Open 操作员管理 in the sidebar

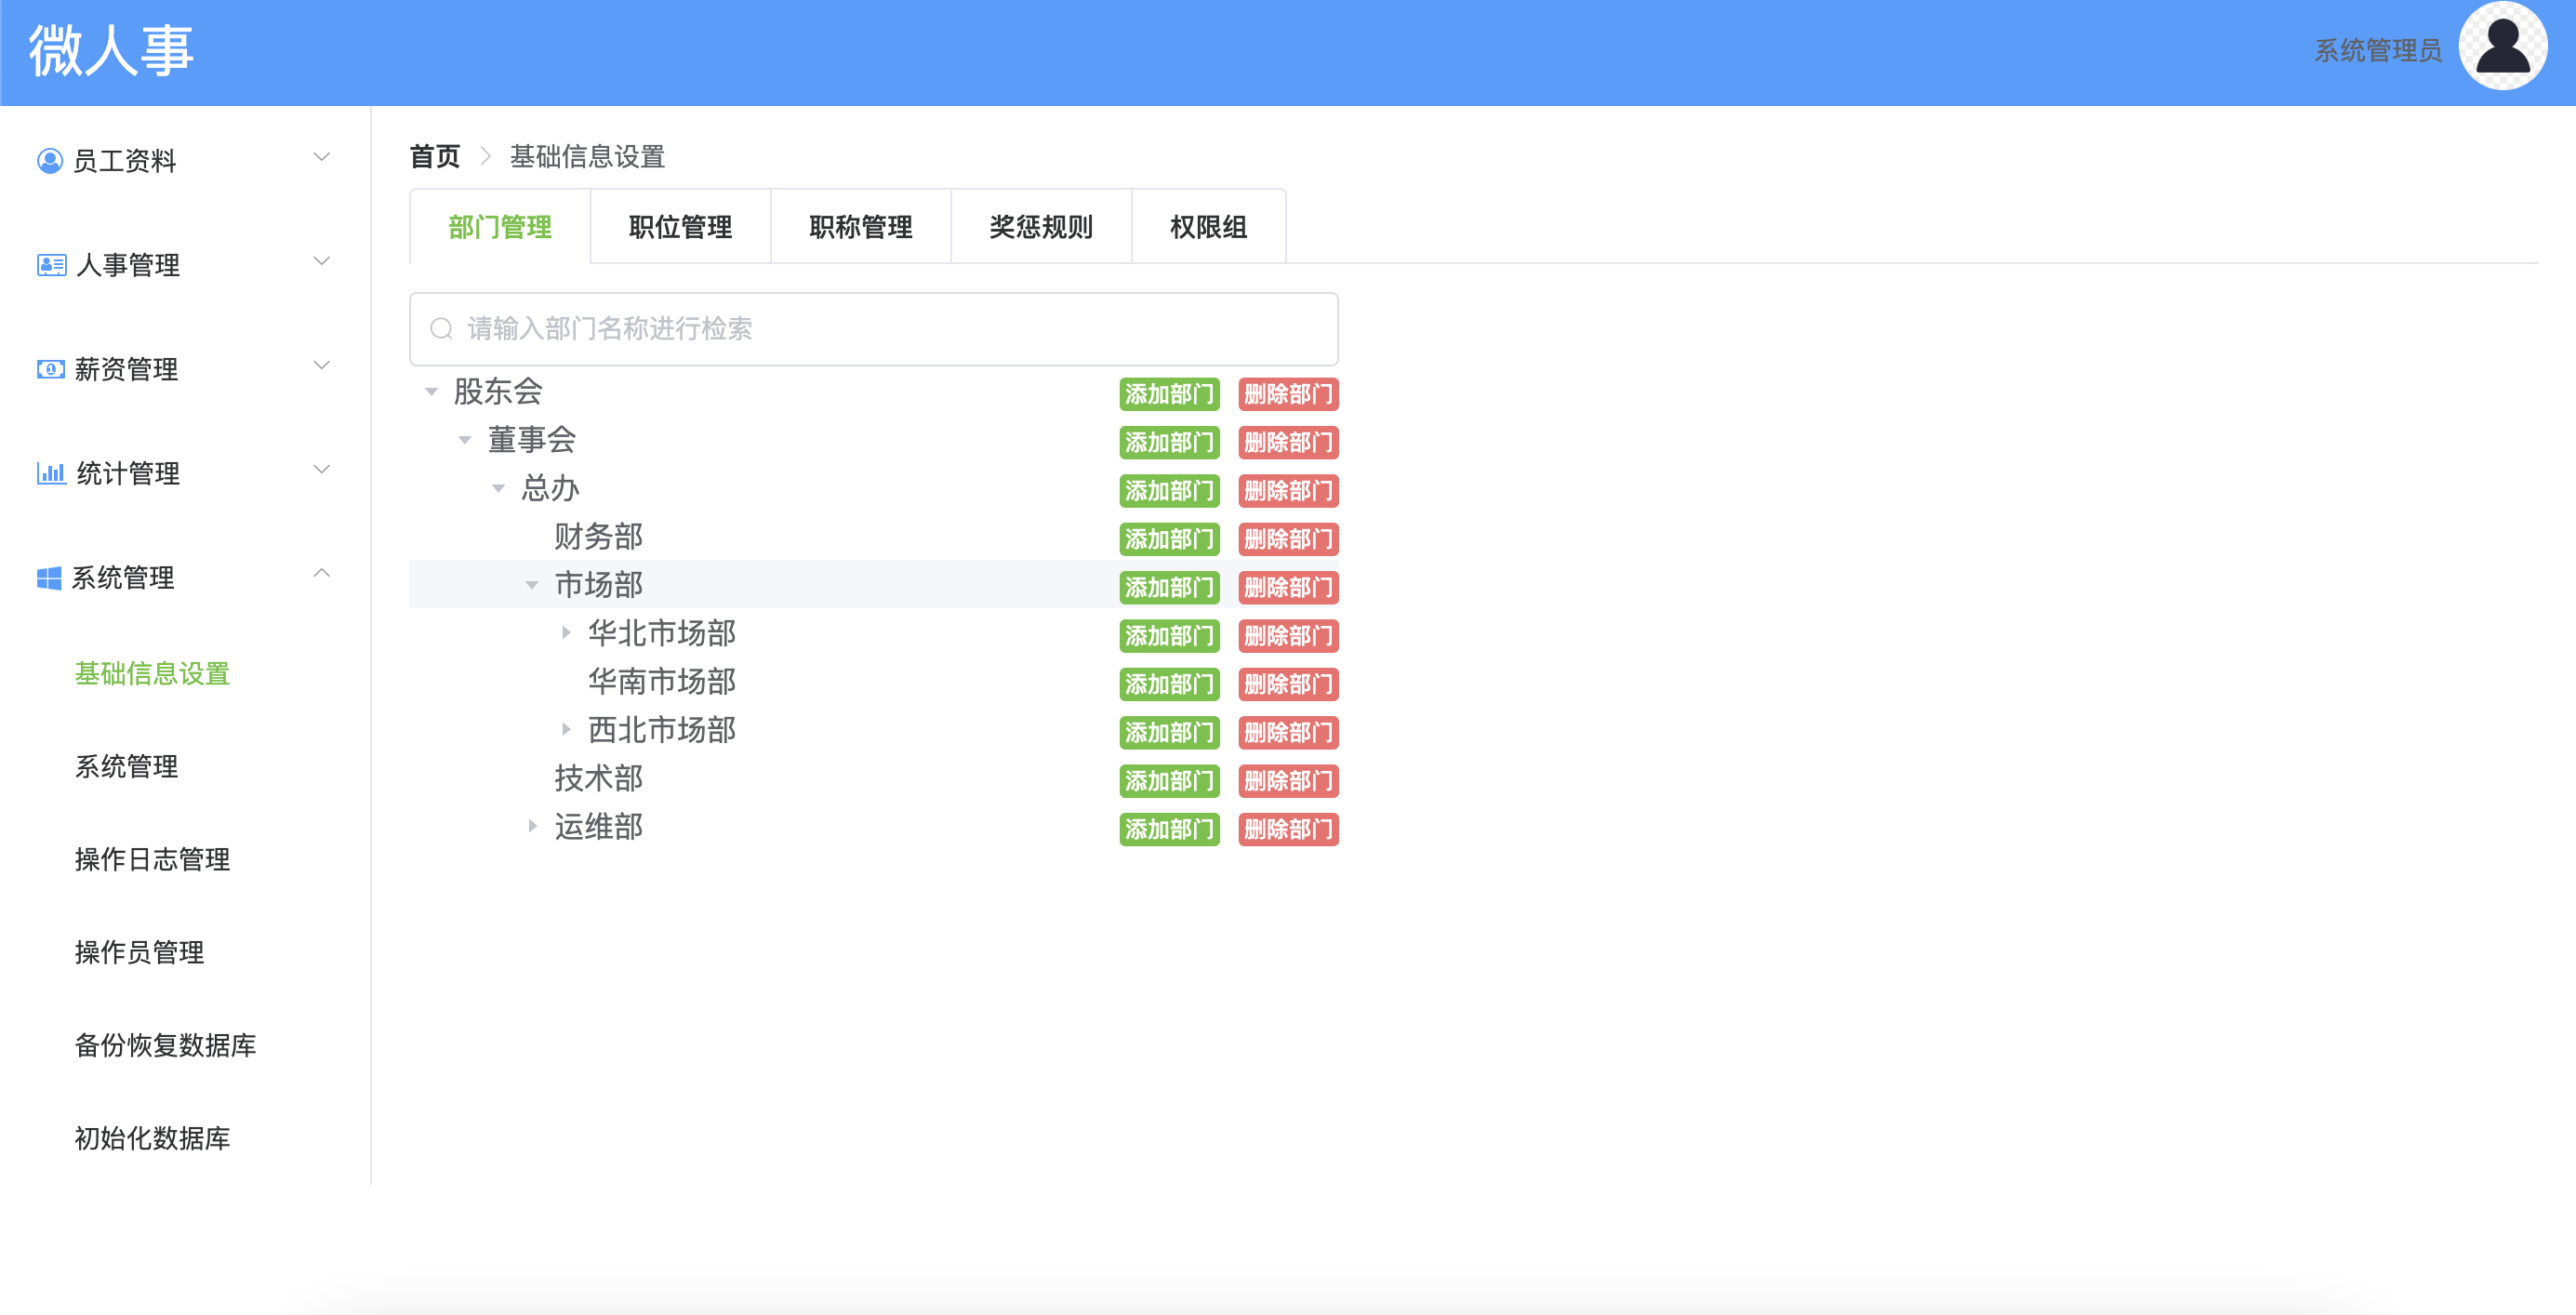tap(139, 953)
